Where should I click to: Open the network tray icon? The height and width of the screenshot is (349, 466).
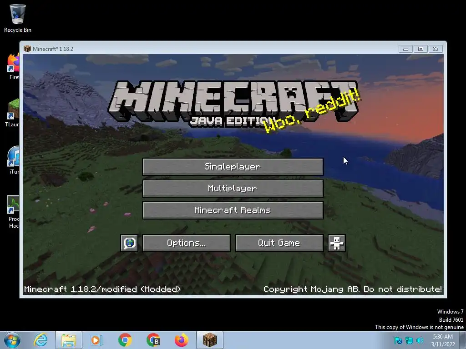tap(409, 340)
